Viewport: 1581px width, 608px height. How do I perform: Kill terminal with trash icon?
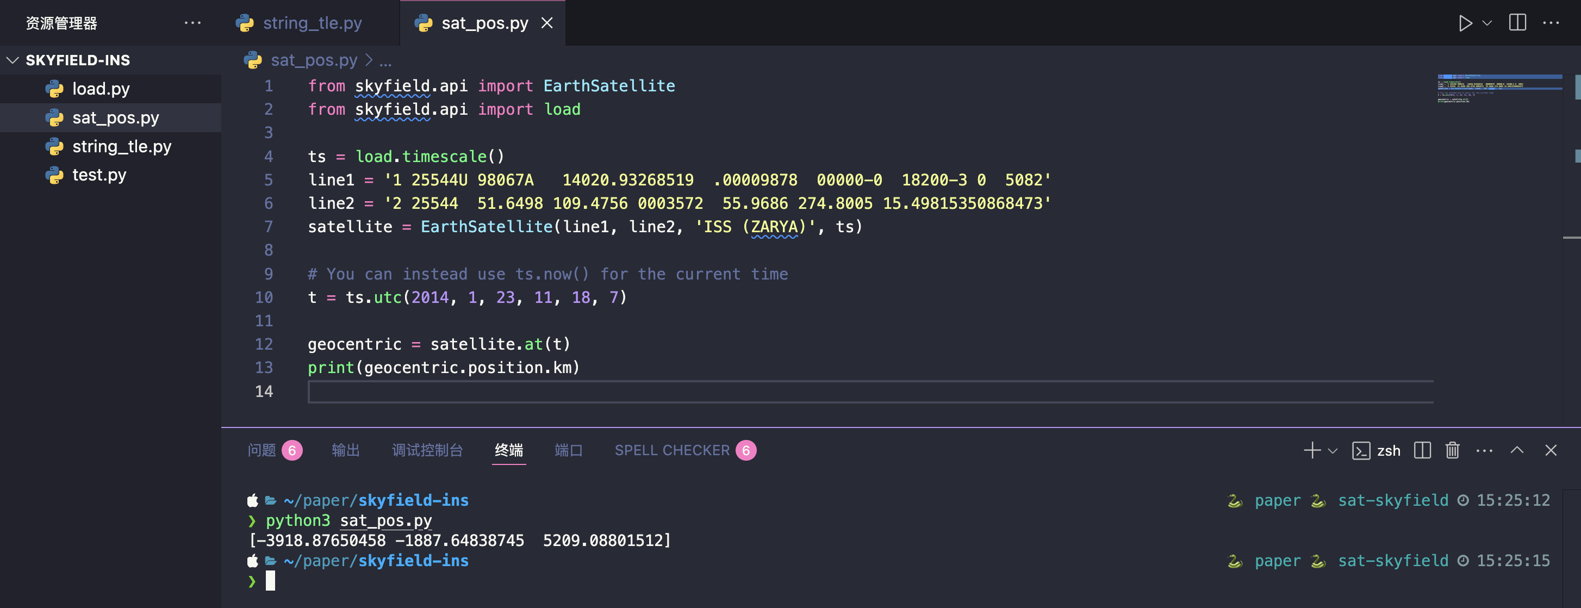(1452, 450)
